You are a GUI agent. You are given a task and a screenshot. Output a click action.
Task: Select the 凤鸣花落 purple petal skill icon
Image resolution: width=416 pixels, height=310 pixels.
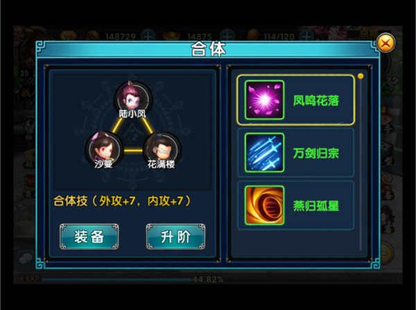pyautogui.click(x=264, y=100)
